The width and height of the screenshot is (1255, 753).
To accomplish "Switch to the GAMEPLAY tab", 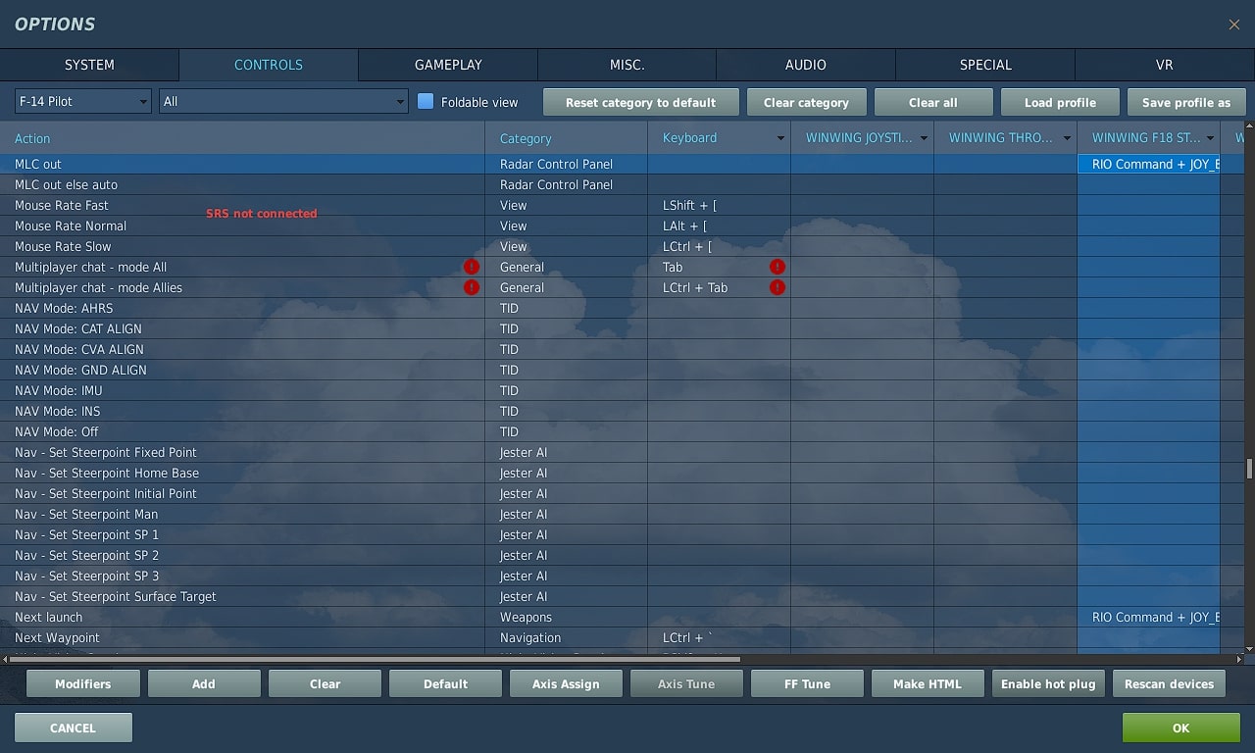I will coord(448,65).
